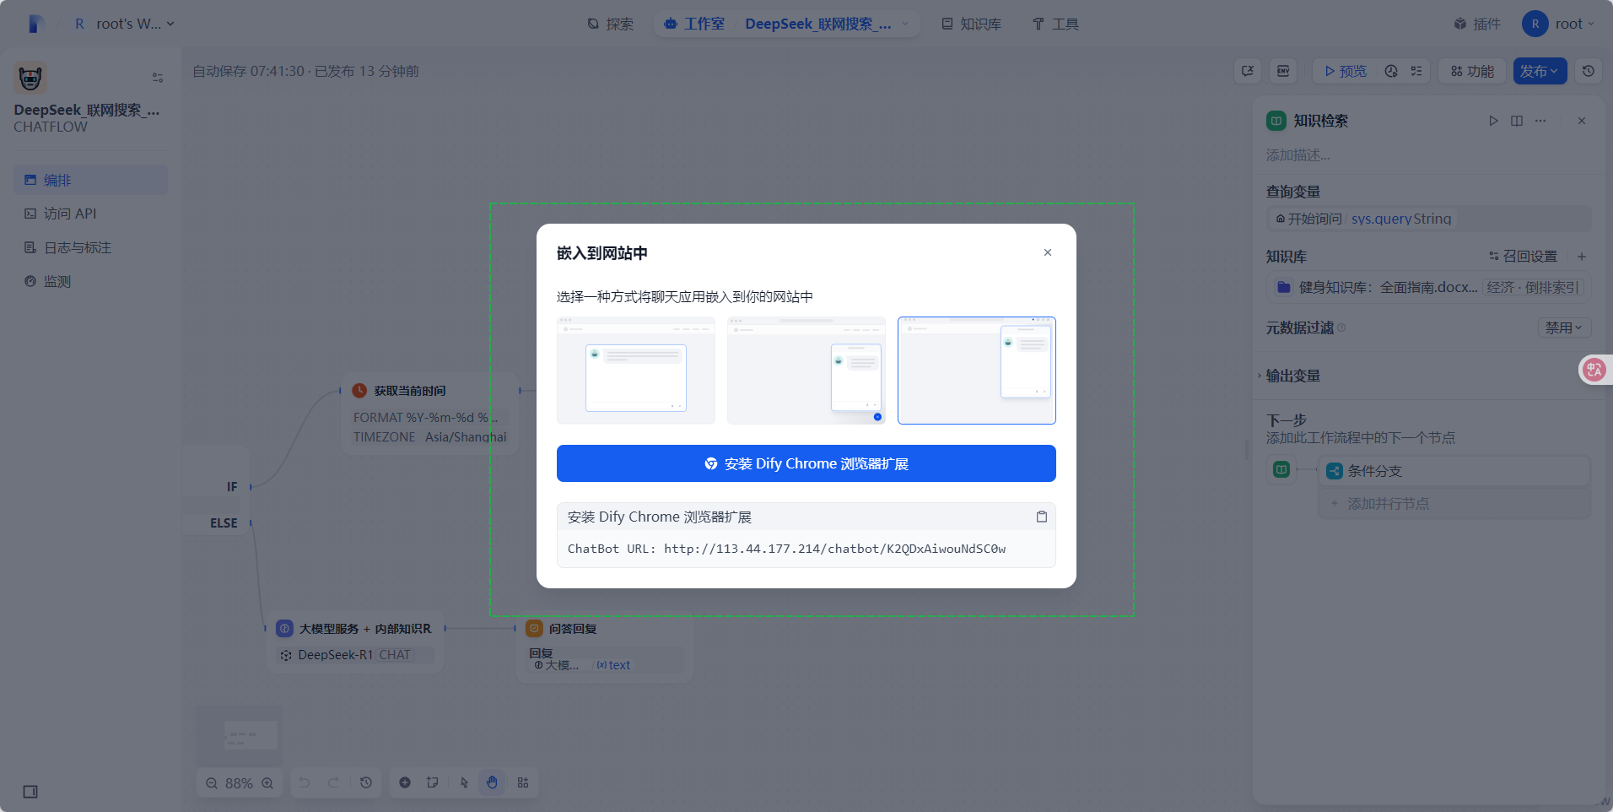
Task: Click the ChatBot URL code text
Action: click(786, 549)
